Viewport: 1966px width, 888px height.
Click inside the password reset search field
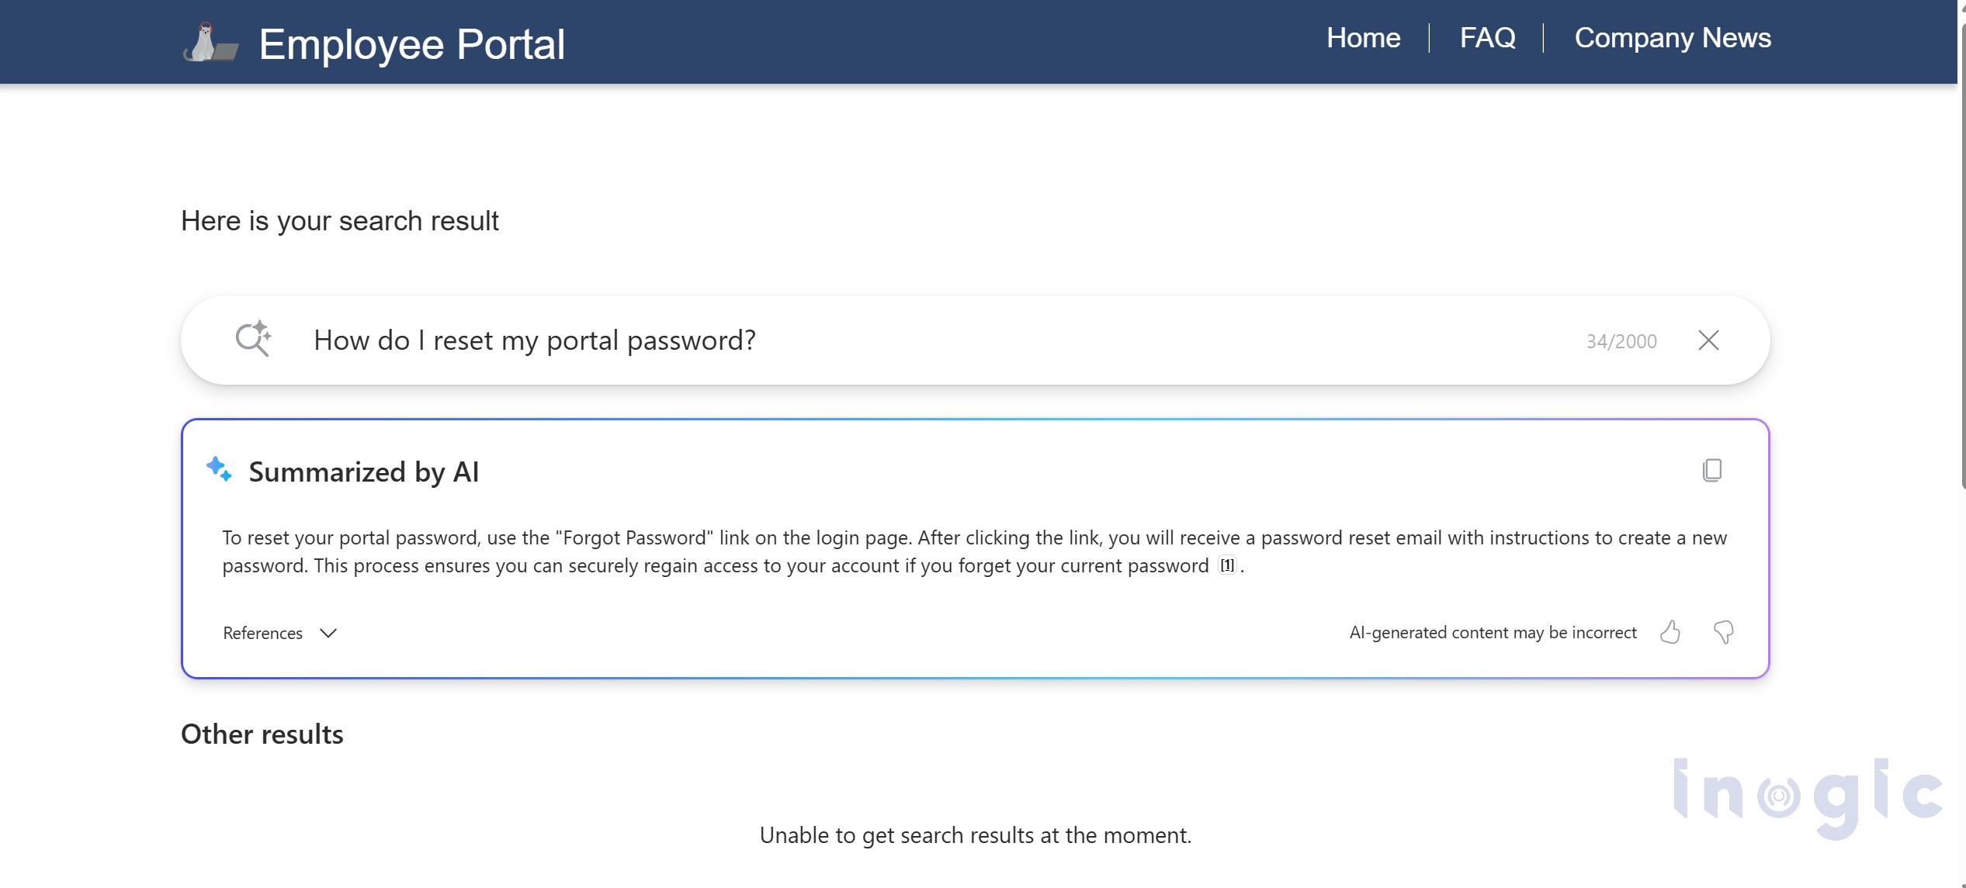coord(931,340)
